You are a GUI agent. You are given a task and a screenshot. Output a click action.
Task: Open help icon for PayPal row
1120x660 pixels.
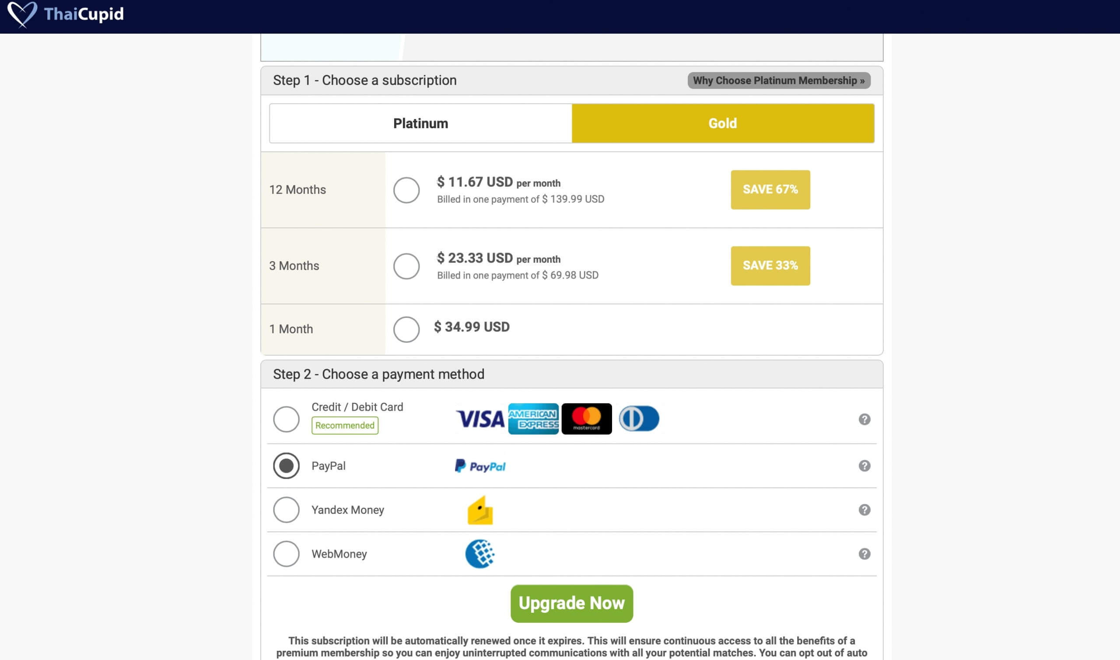pos(864,466)
